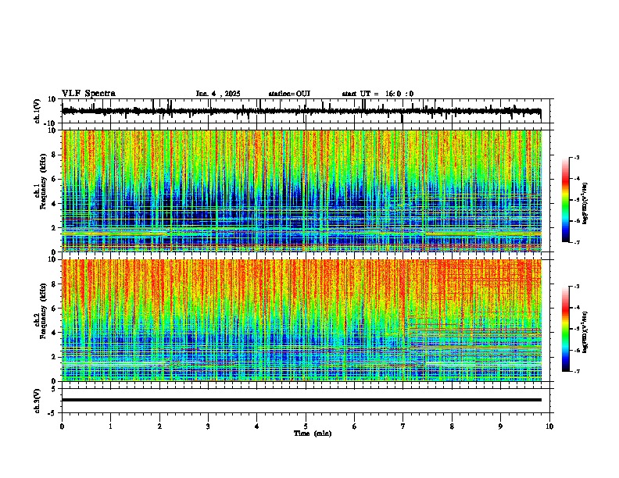Click the '-3' label on ch.1 color bar
The image size is (619, 478).
[576, 157]
